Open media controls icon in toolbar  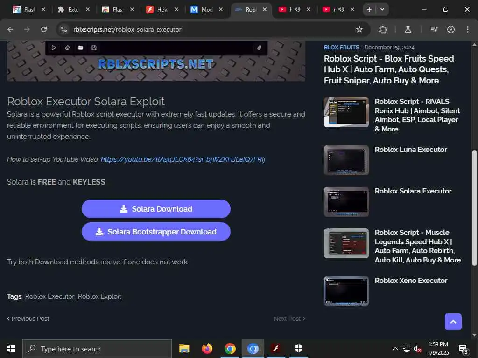click(434, 29)
